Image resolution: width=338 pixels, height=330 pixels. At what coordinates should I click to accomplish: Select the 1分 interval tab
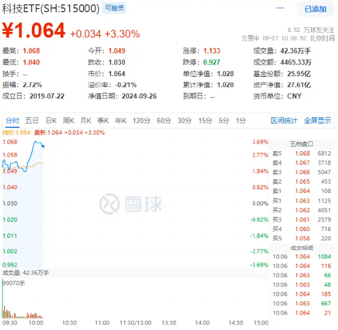click(x=241, y=120)
